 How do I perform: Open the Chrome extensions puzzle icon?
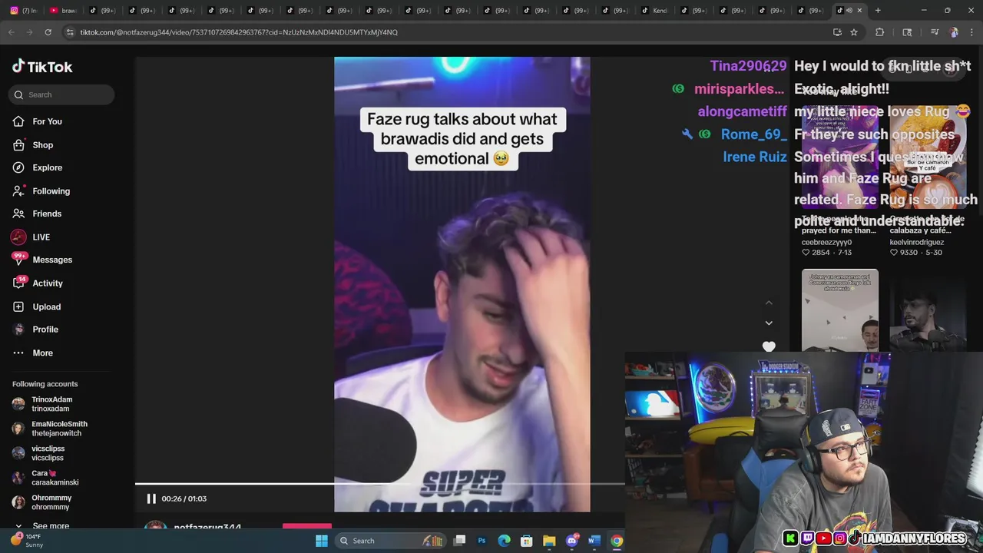pos(880,32)
